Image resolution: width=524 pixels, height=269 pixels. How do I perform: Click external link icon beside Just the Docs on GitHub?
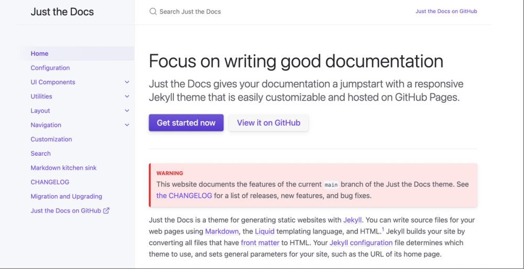point(106,210)
